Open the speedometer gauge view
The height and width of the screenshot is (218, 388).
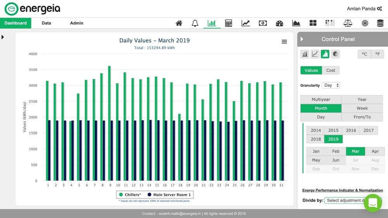[279, 23]
